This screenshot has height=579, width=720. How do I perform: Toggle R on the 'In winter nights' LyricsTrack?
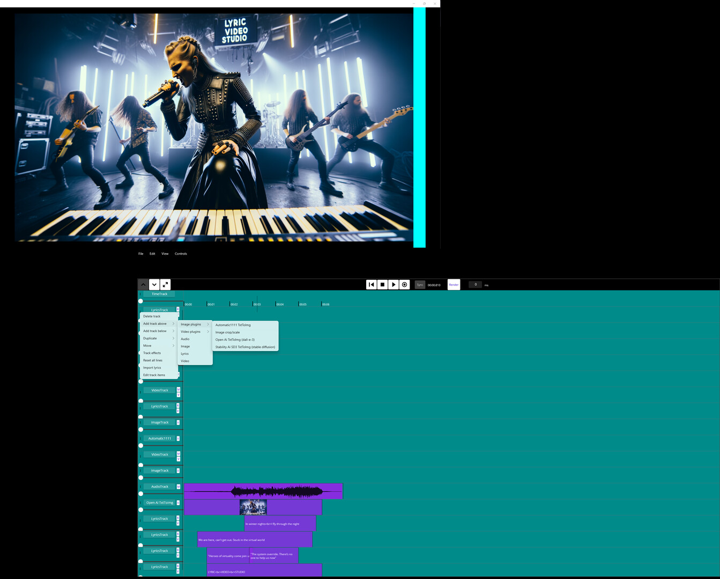[x=179, y=518]
